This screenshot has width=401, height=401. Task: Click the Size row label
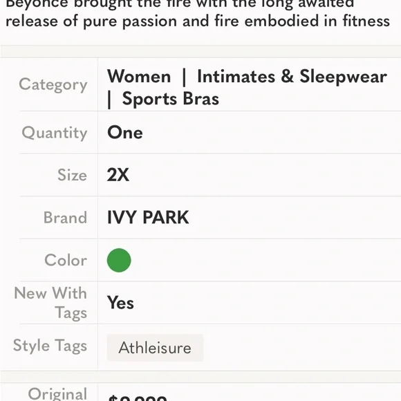[x=72, y=175]
